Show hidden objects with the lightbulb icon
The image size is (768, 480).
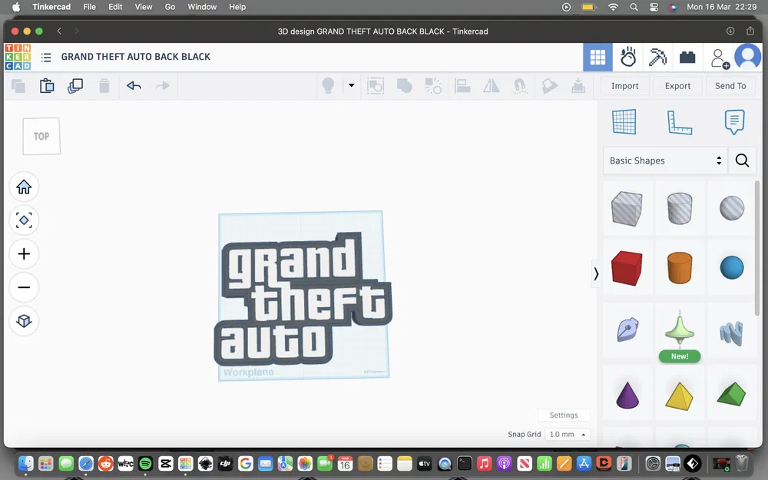328,86
